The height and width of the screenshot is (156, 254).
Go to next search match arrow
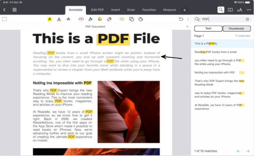pyautogui.click(x=248, y=151)
